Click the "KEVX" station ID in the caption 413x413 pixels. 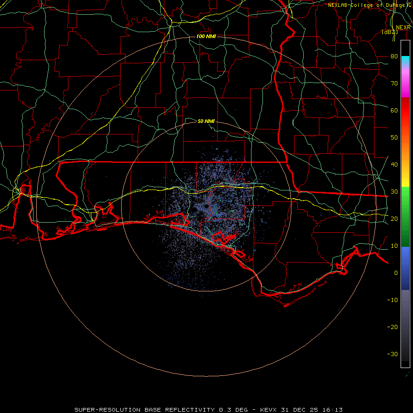point(268,410)
